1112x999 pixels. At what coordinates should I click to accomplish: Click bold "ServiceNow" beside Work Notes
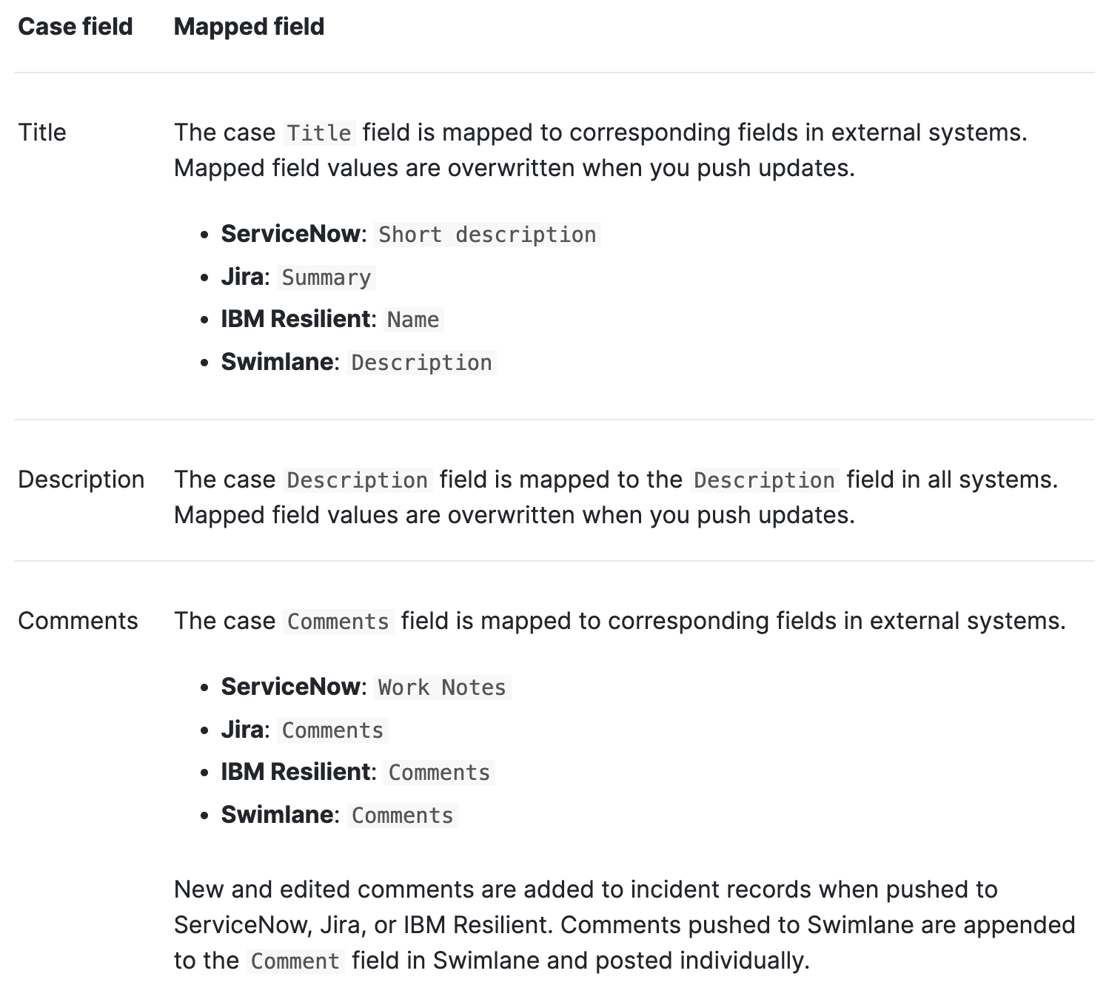click(x=290, y=687)
